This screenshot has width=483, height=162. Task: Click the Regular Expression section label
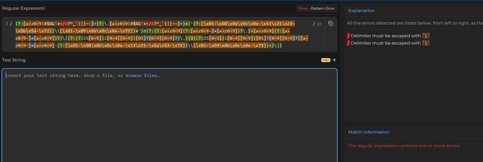tap(23, 8)
